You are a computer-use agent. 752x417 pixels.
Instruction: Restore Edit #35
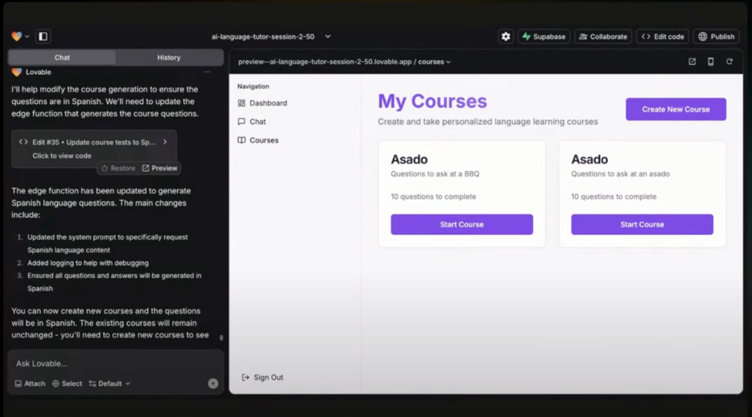coord(118,168)
